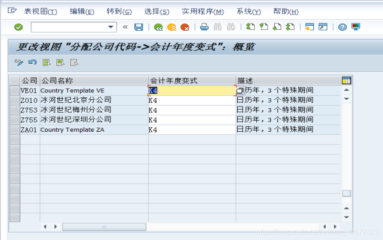Open the 实用程序(M) menu

203,11
